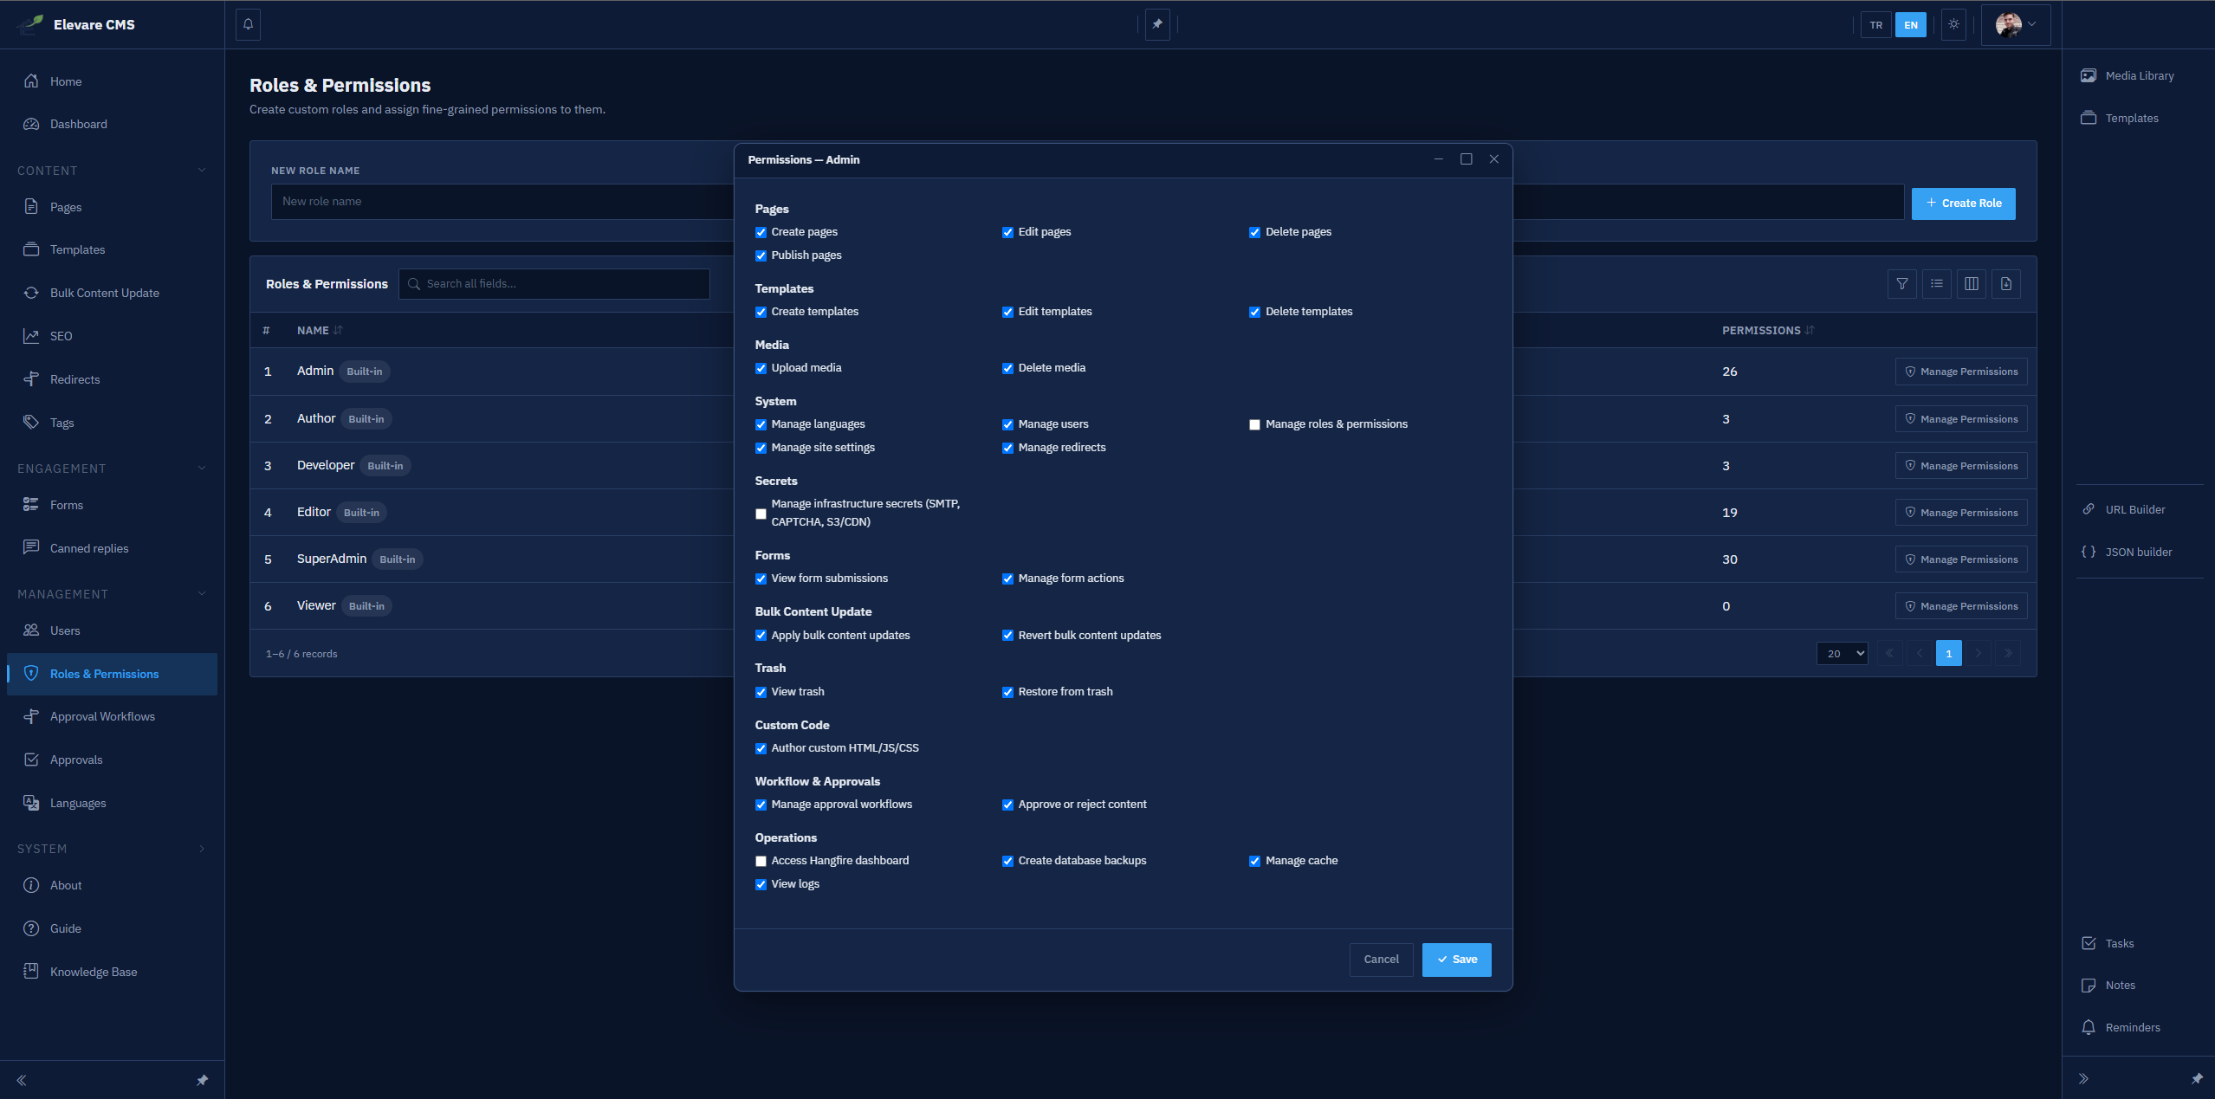Uncheck Publish pages checkbox
Image resolution: width=2215 pixels, height=1099 pixels.
(x=761, y=256)
